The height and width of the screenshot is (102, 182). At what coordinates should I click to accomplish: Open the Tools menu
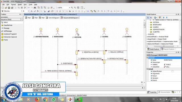pos(30,5)
